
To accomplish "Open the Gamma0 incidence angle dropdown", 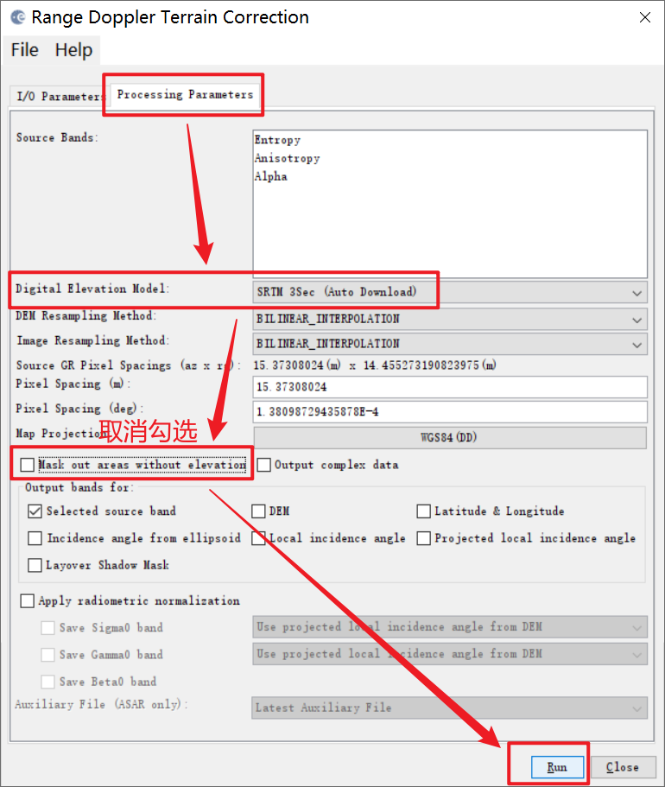I will pos(450,655).
